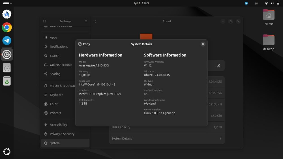The image size is (283, 159).
Task: Click the Activities workspace indicator
Action: click(x=7, y=3)
